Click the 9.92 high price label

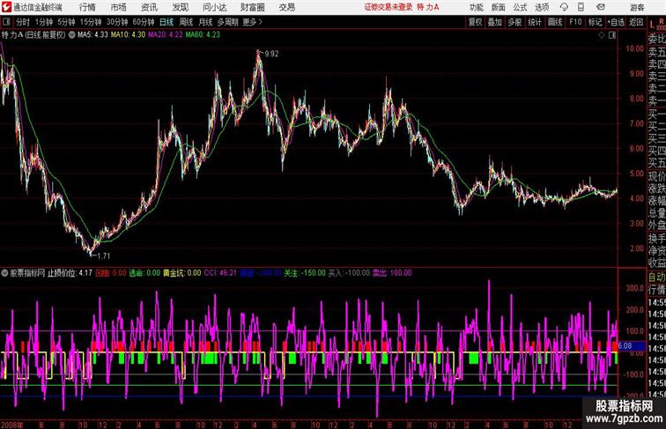(271, 54)
